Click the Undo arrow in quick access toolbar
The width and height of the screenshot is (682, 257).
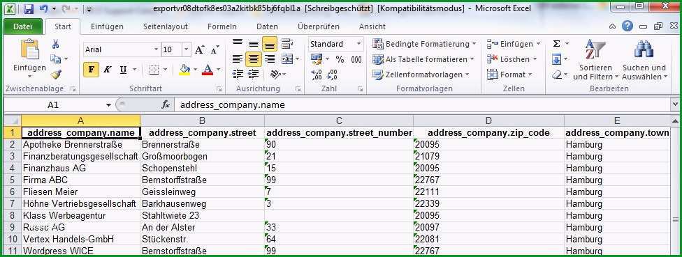(43, 8)
